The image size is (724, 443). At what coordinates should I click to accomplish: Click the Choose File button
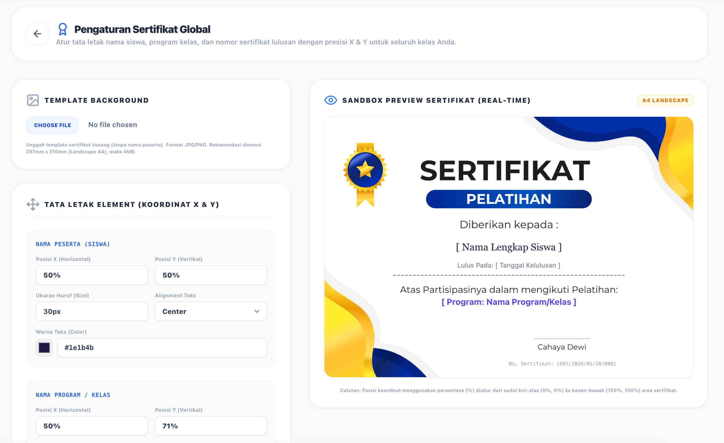[x=53, y=125]
